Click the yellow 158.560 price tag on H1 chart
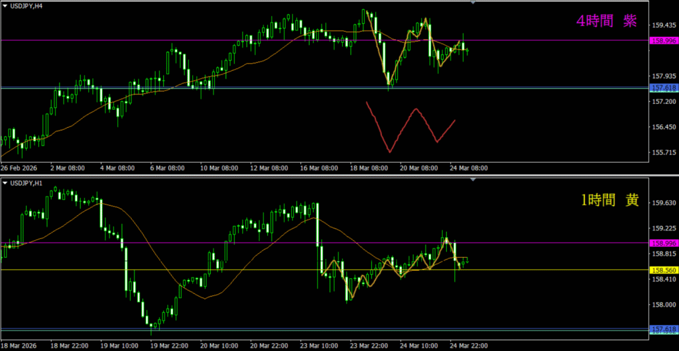The image size is (679, 351). [664, 270]
